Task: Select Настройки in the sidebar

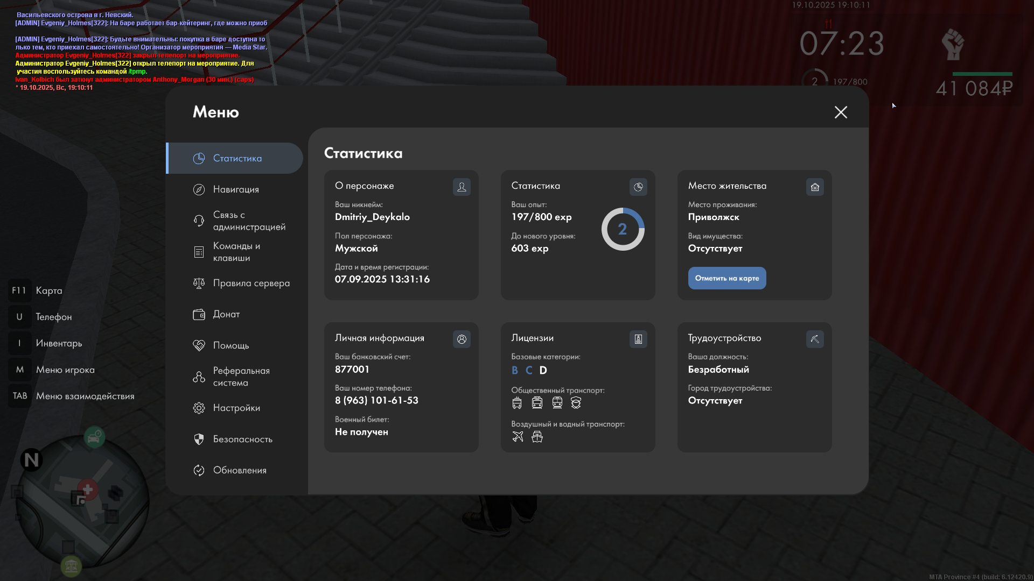Action: tap(236, 408)
